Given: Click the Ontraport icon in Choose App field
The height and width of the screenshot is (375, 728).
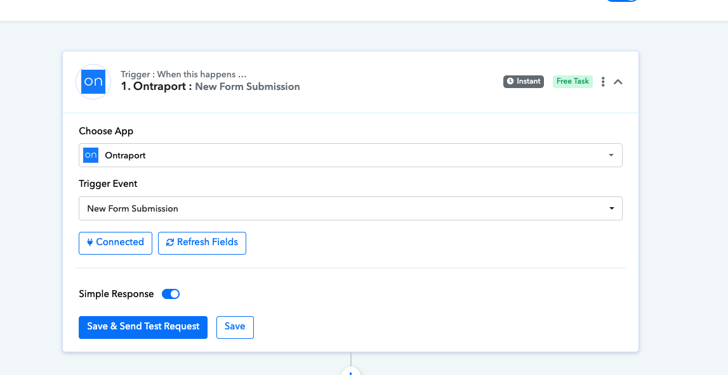Looking at the screenshot, I should (91, 155).
